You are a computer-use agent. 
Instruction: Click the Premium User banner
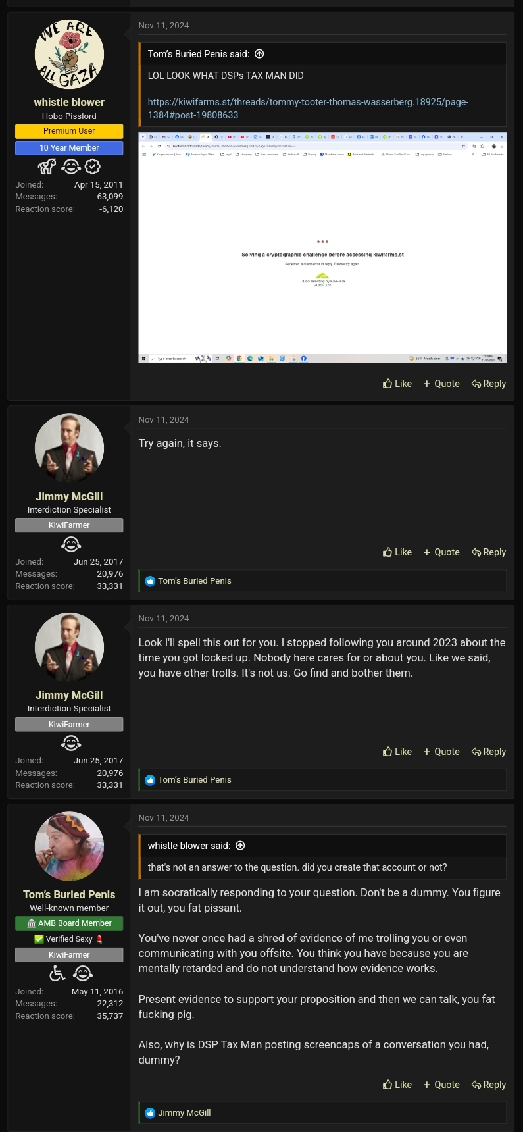[x=69, y=131]
